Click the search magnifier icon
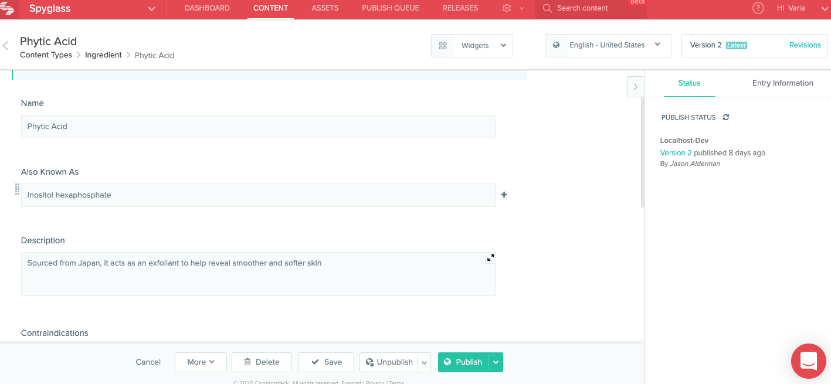 pyautogui.click(x=547, y=8)
